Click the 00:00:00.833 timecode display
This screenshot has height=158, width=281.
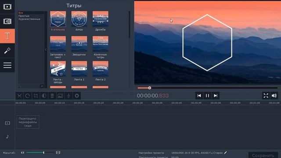point(153,96)
